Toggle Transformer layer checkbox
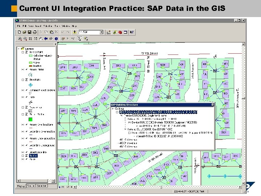Screen dimensions: 261x196 [x=26, y=107]
